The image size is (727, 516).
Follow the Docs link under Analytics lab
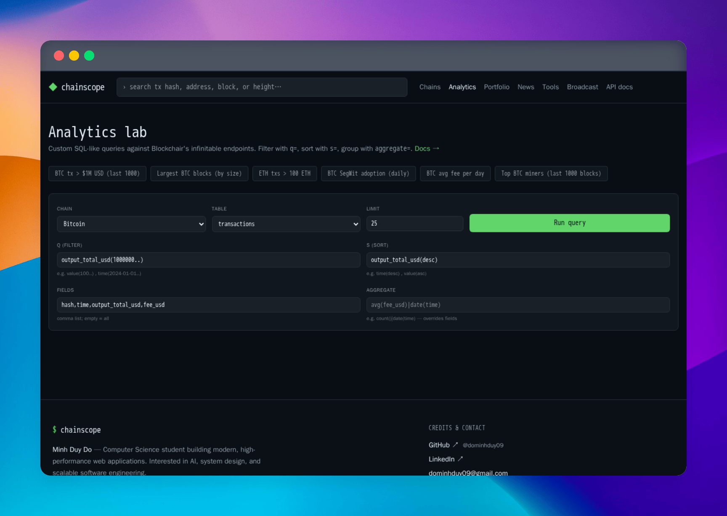(x=427, y=149)
